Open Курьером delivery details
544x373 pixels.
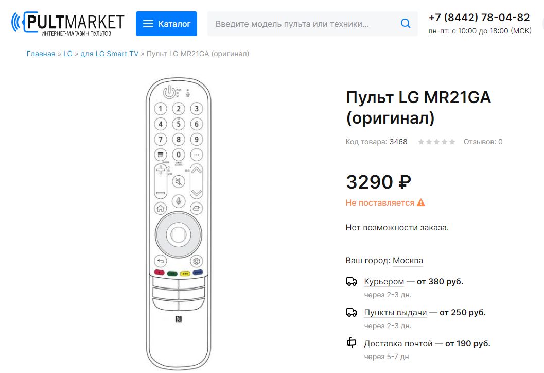tap(384, 282)
